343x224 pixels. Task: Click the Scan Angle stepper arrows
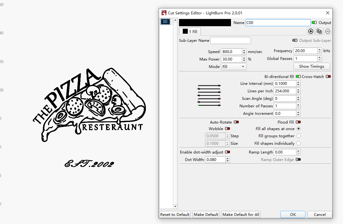pyautogui.click(x=298, y=99)
